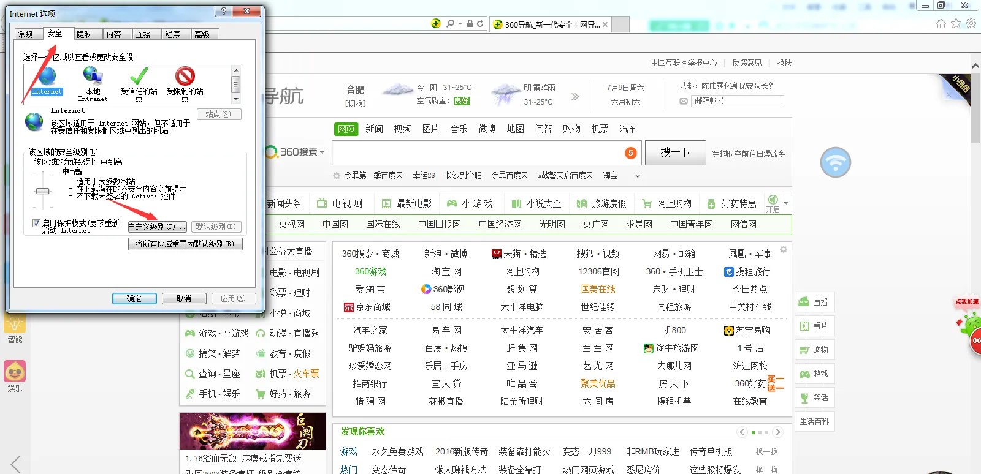Image resolution: width=981 pixels, height=474 pixels.
Task: Click next arrow in 发现你喜欢
Action: point(777,432)
